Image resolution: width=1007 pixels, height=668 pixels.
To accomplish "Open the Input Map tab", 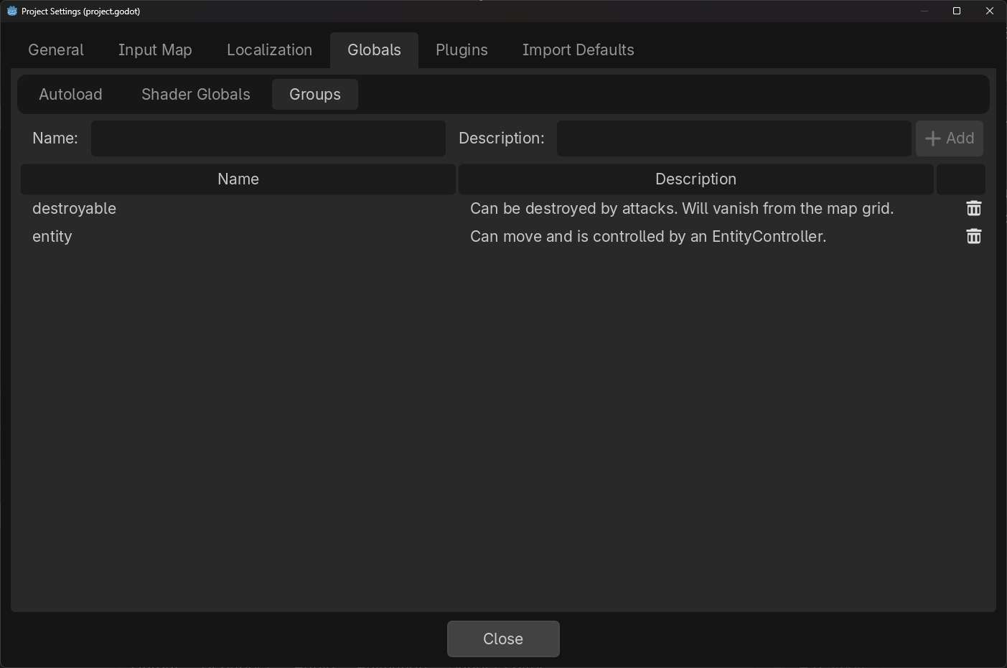I will click(154, 50).
